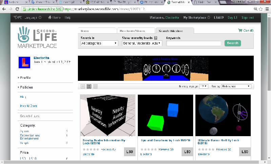
Task: Open the Tips and Donations cubes thumbnail
Action: pos(165,115)
